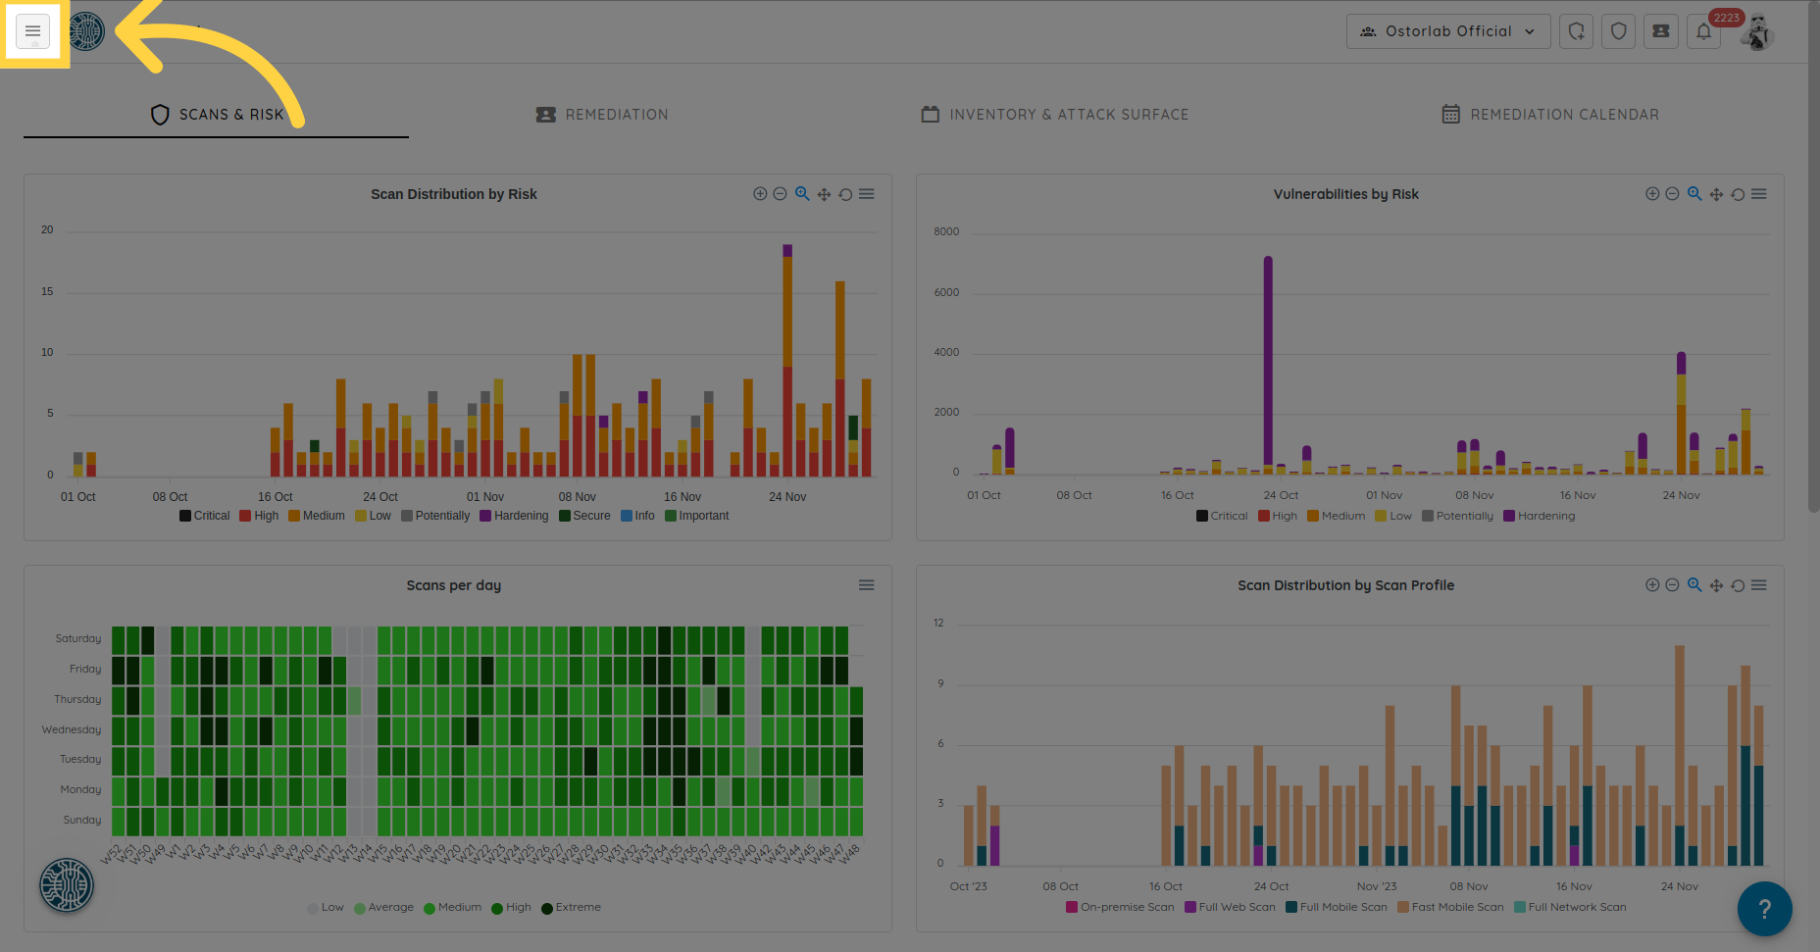Click the Extreme legend color in Scans per day
Viewport: 1820px width, 952px height.
(x=547, y=908)
